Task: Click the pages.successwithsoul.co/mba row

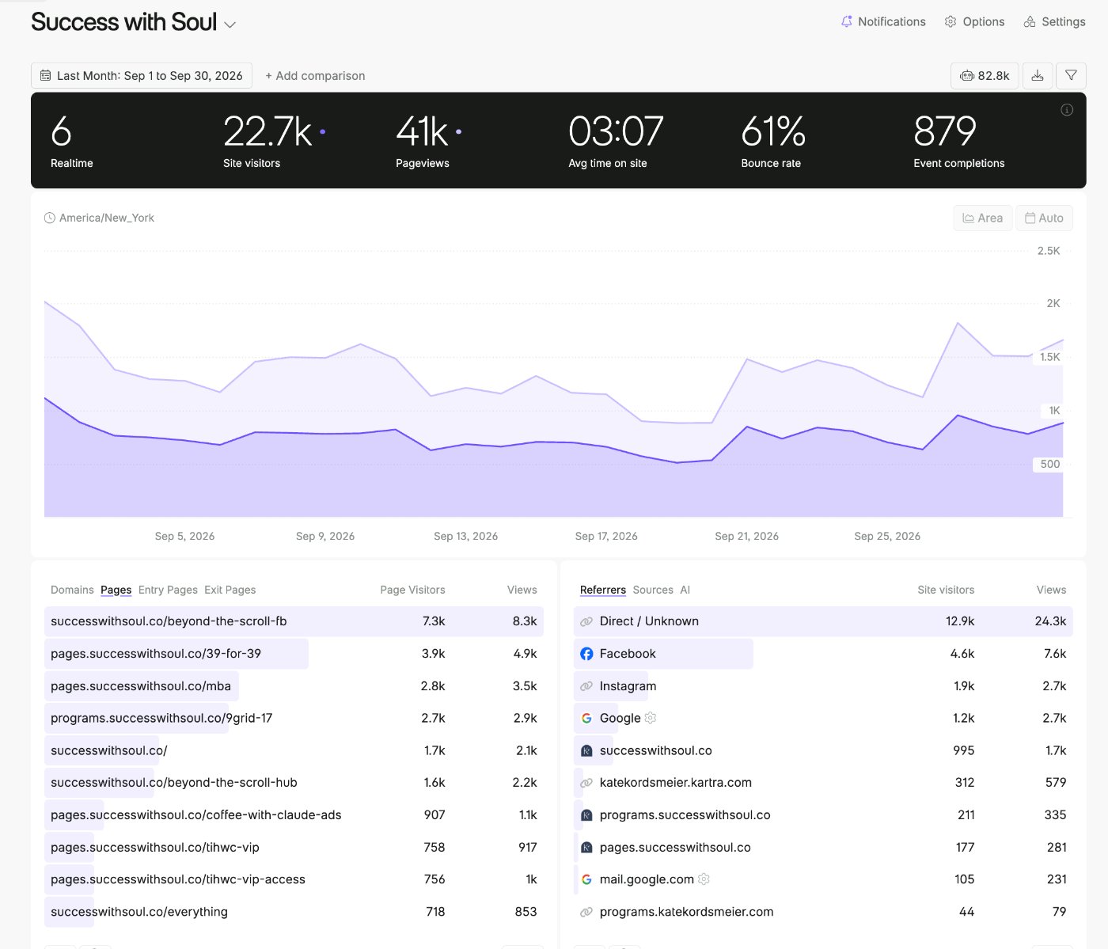Action: (x=294, y=686)
